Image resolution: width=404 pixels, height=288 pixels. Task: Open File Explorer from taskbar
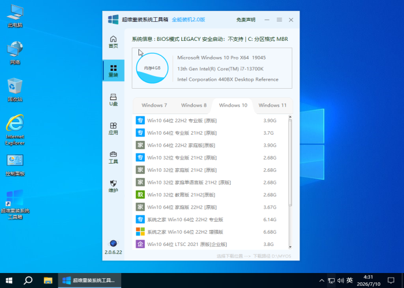click(x=48, y=281)
